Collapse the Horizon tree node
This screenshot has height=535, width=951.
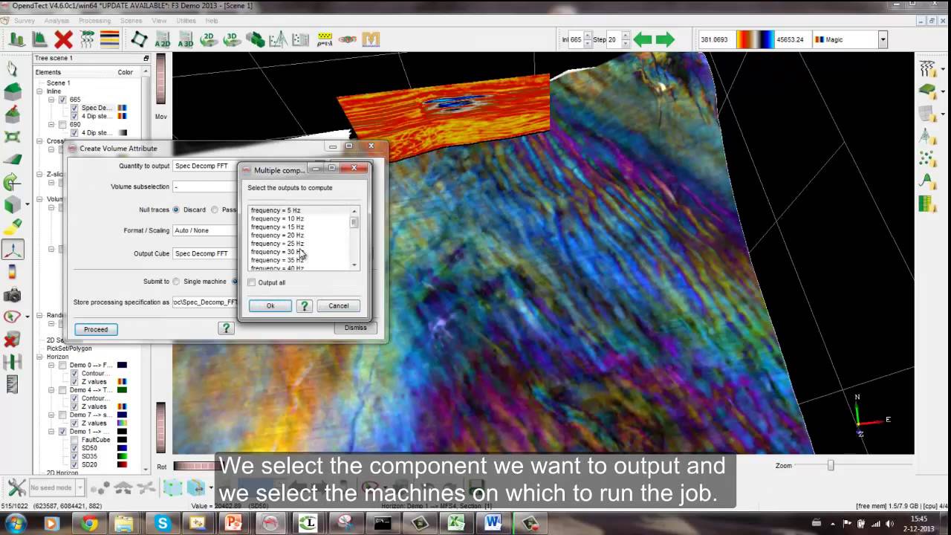click(x=39, y=357)
